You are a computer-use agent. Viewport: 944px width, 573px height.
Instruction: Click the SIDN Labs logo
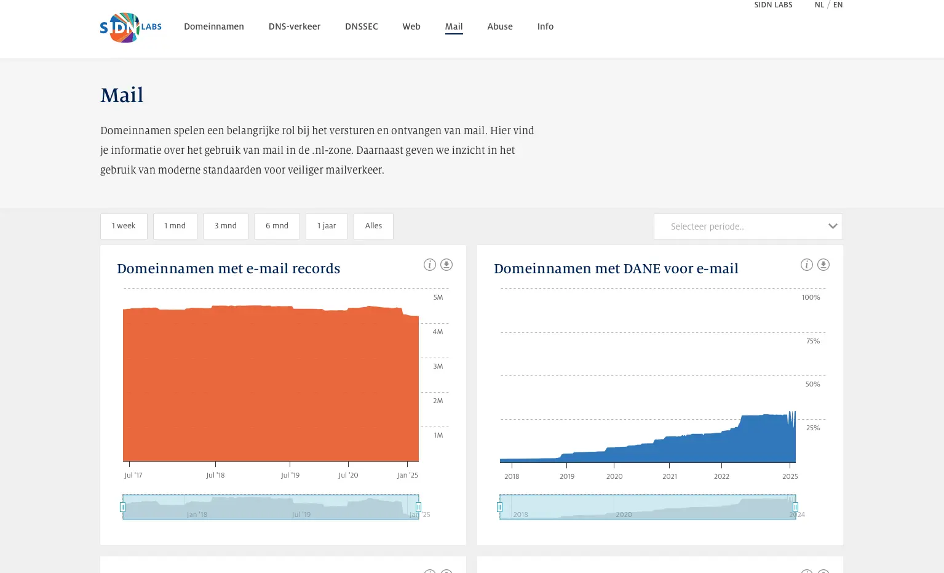(x=130, y=28)
